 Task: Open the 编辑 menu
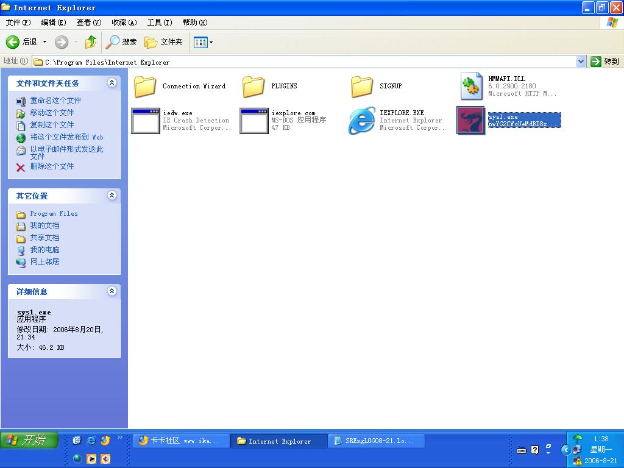click(x=54, y=23)
